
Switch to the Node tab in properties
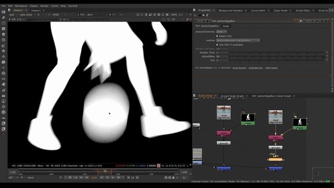(226, 26)
